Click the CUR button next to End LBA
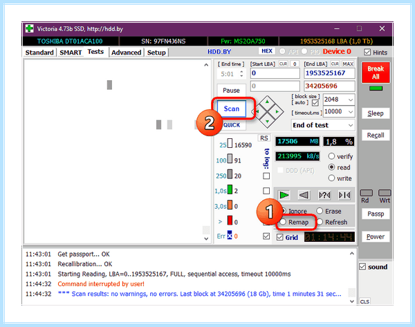This screenshot has width=415, height=327. coord(335,64)
